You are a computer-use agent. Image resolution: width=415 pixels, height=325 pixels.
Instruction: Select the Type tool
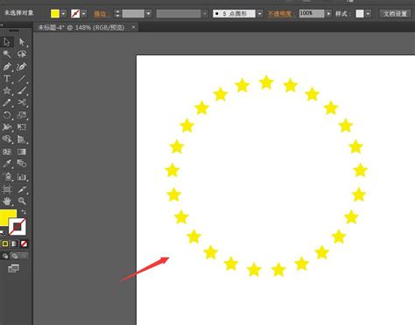pyautogui.click(x=7, y=79)
